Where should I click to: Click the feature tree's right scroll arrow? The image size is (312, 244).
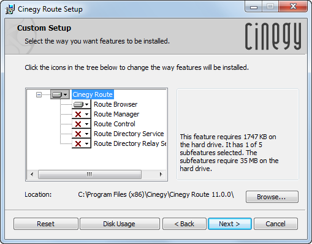point(161,174)
